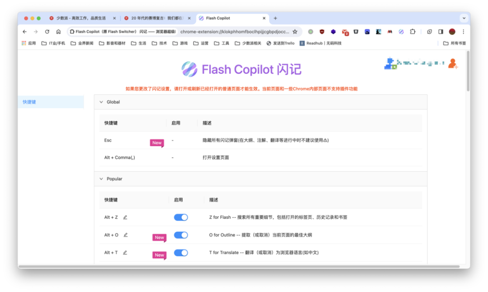Open the Chrome extensions puzzle icon

point(413,32)
